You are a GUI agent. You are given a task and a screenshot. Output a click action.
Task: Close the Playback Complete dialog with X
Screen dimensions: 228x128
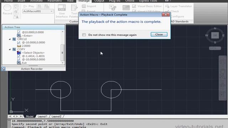tap(166, 15)
